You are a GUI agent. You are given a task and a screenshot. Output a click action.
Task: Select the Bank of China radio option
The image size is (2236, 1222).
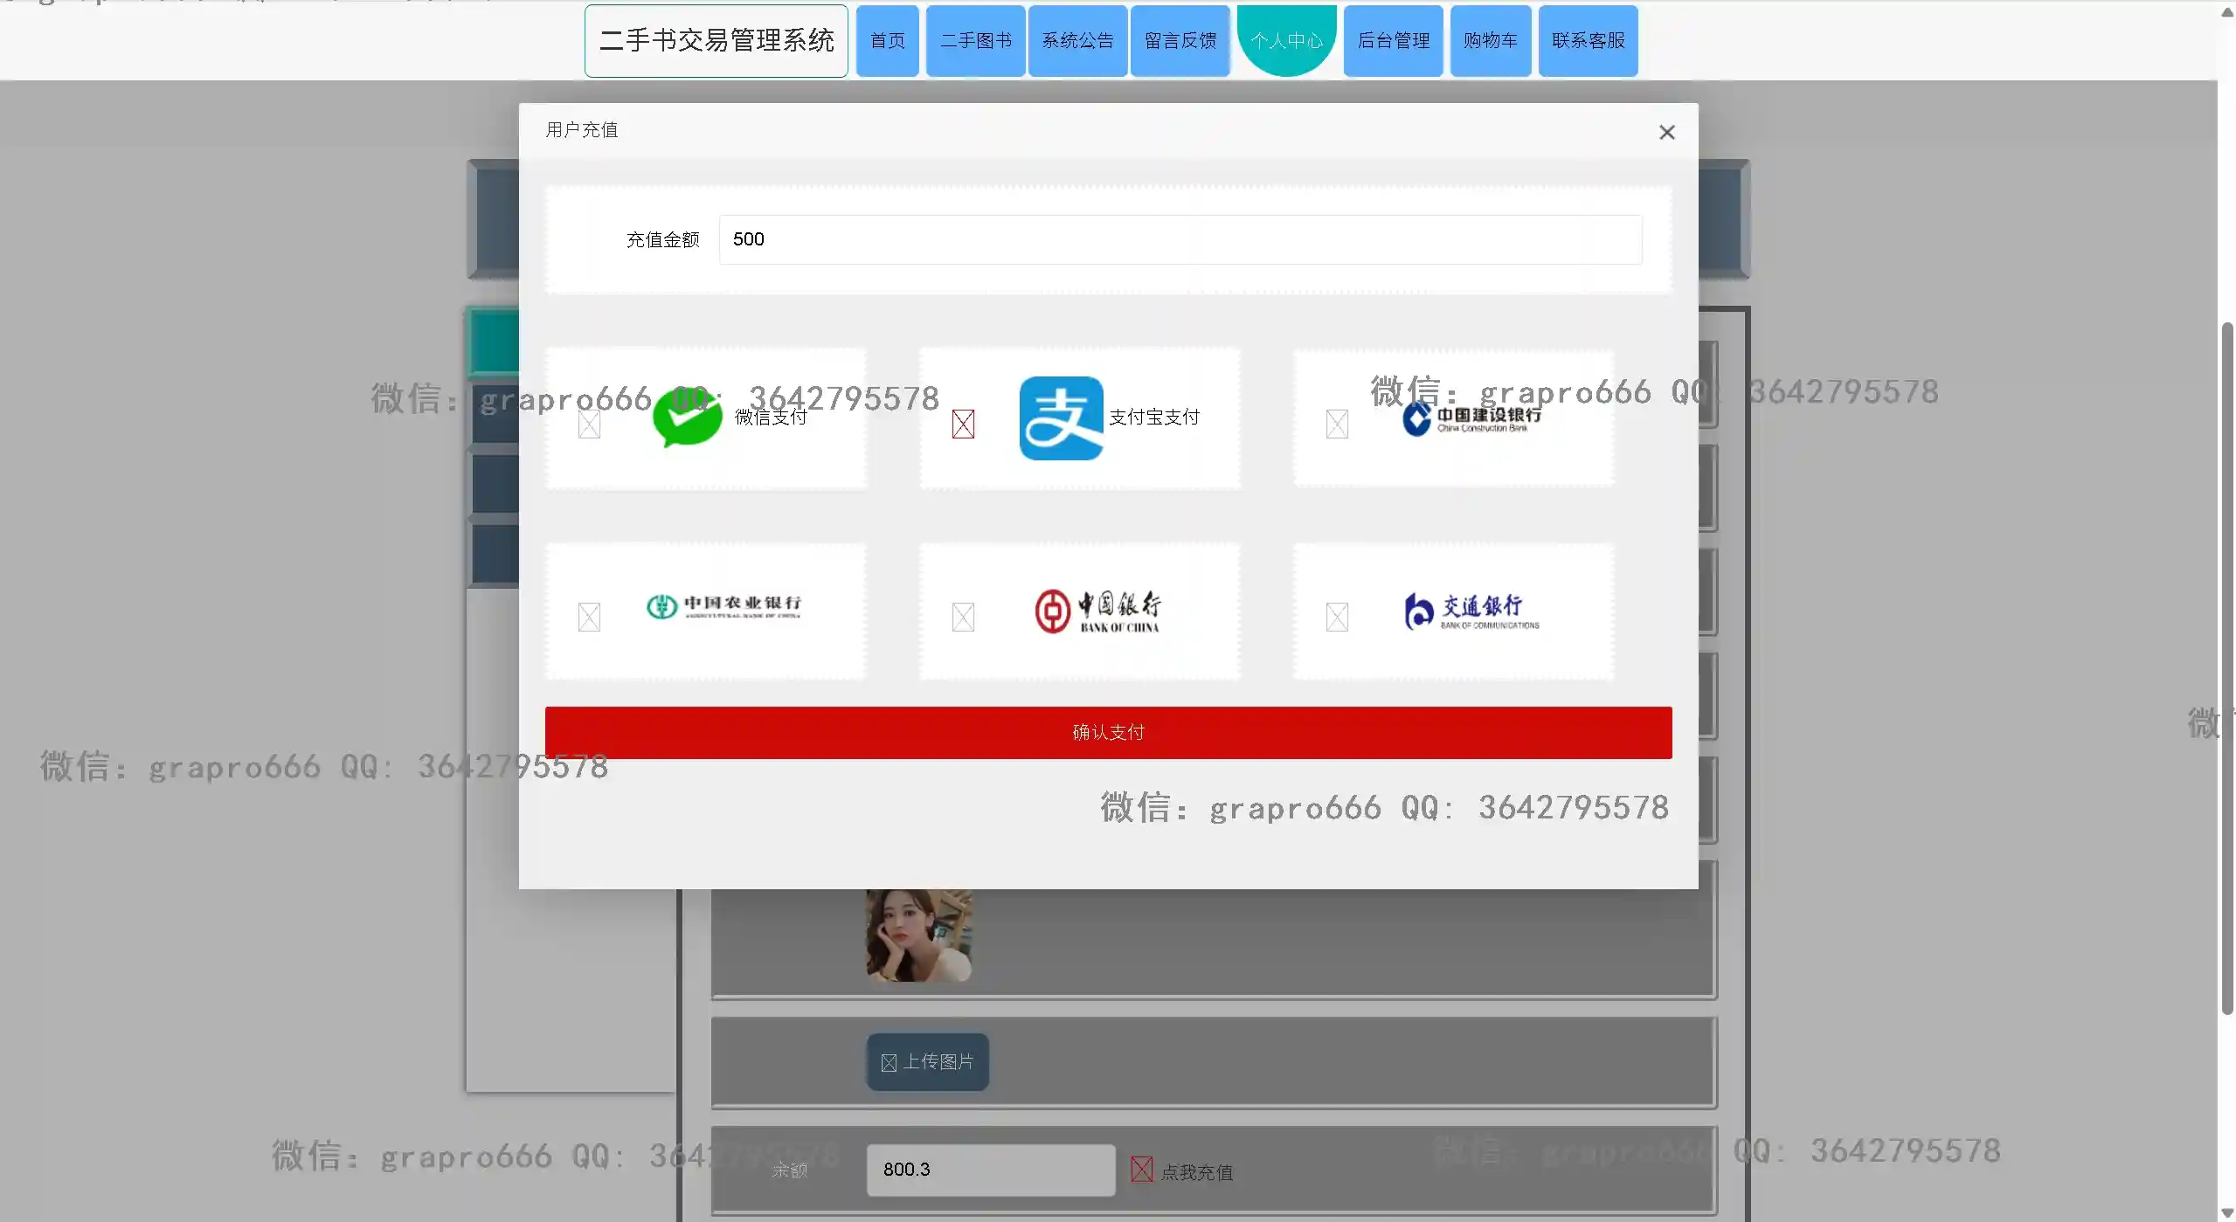963,618
